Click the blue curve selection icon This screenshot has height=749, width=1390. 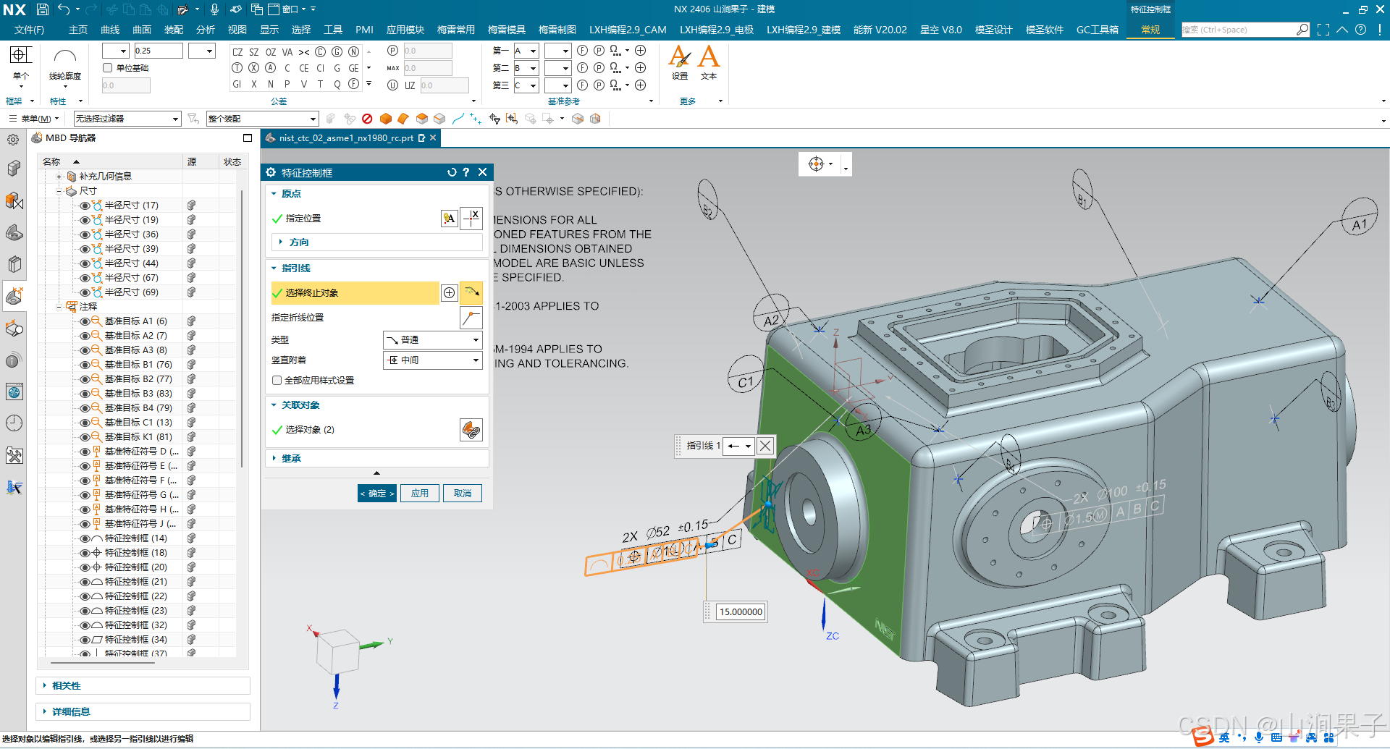click(x=458, y=119)
